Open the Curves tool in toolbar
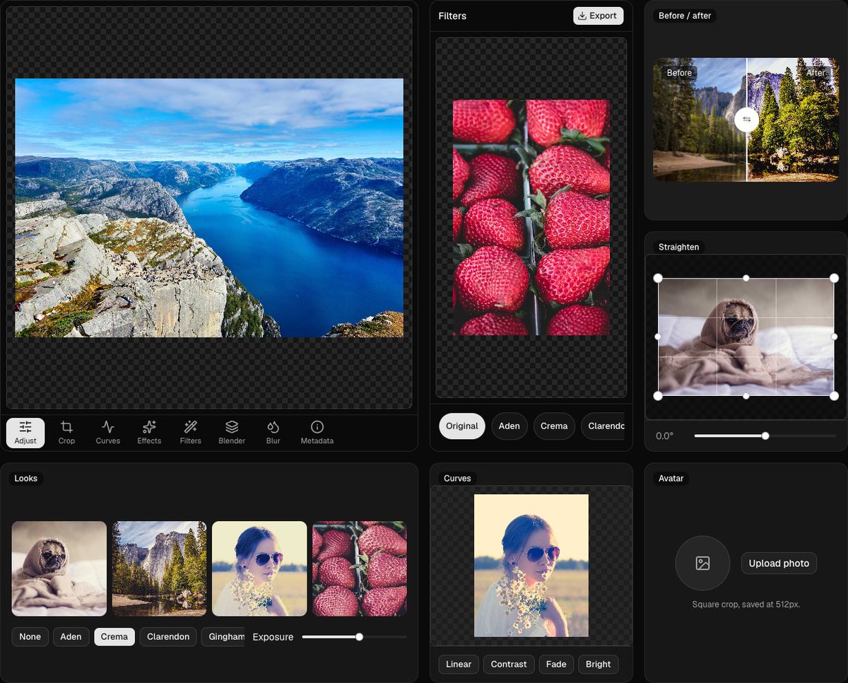The height and width of the screenshot is (683, 848). coord(108,433)
